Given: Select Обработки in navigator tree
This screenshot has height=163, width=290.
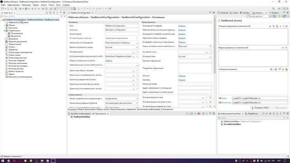Looking at the screenshot, I should point(13,50).
